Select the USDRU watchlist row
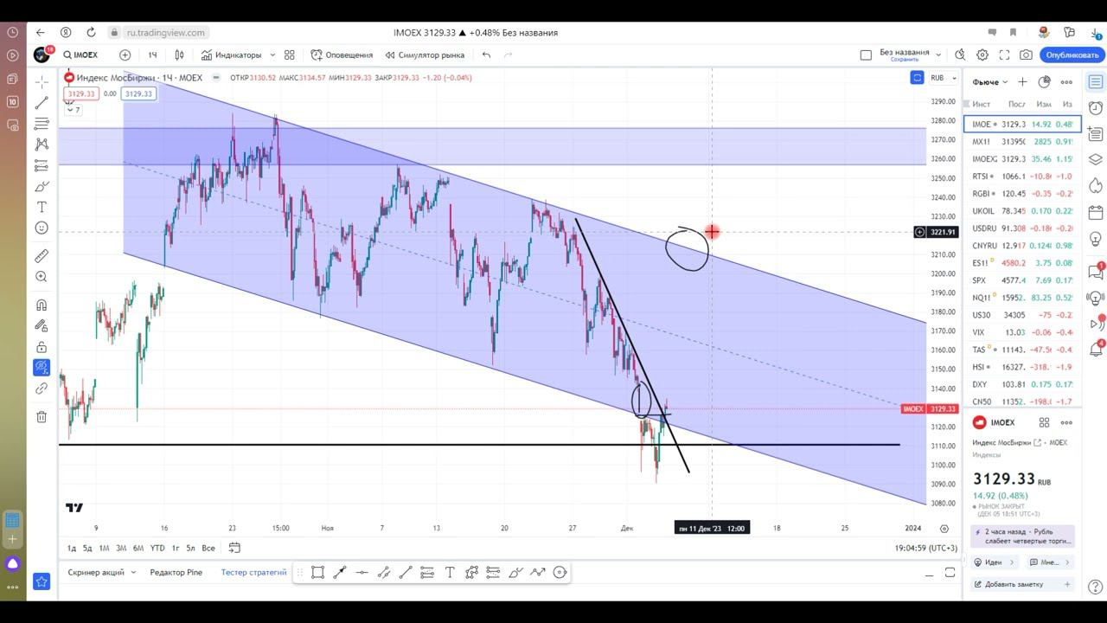The image size is (1107, 623). pyautogui.click(x=1022, y=228)
